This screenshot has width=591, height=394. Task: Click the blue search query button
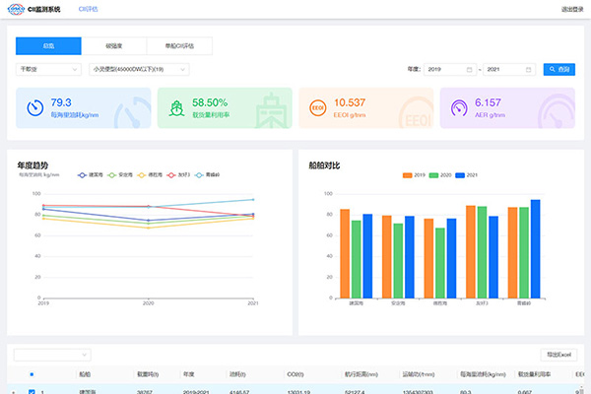tap(558, 69)
